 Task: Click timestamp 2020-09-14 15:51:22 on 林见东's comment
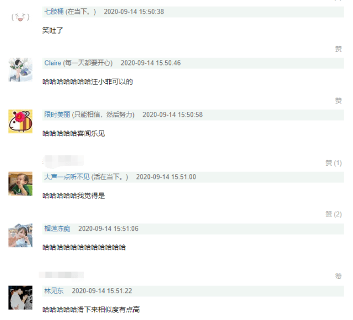pyautogui.click(x=102, y=291)
